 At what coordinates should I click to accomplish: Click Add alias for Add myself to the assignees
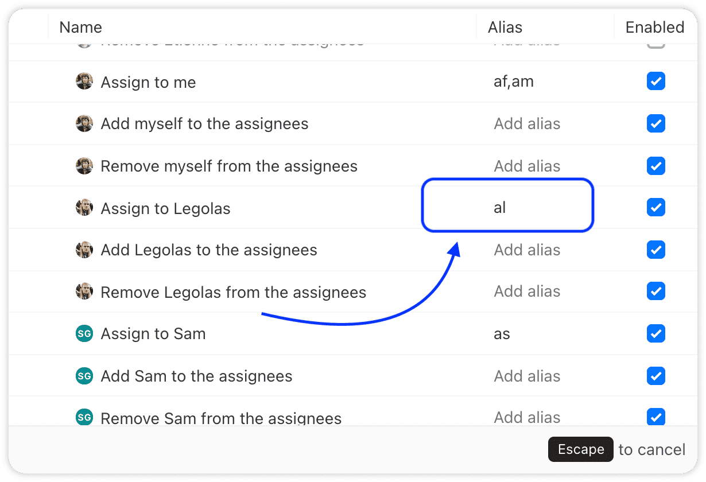tap(527, 124)
